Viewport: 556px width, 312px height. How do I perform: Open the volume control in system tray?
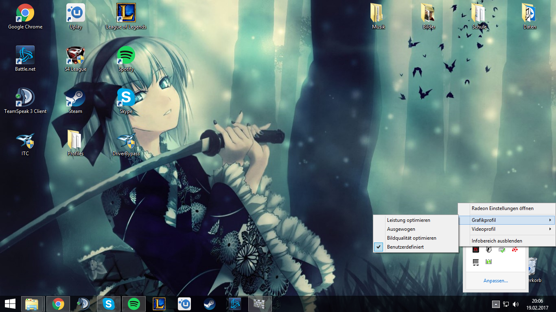click(516, 304)
